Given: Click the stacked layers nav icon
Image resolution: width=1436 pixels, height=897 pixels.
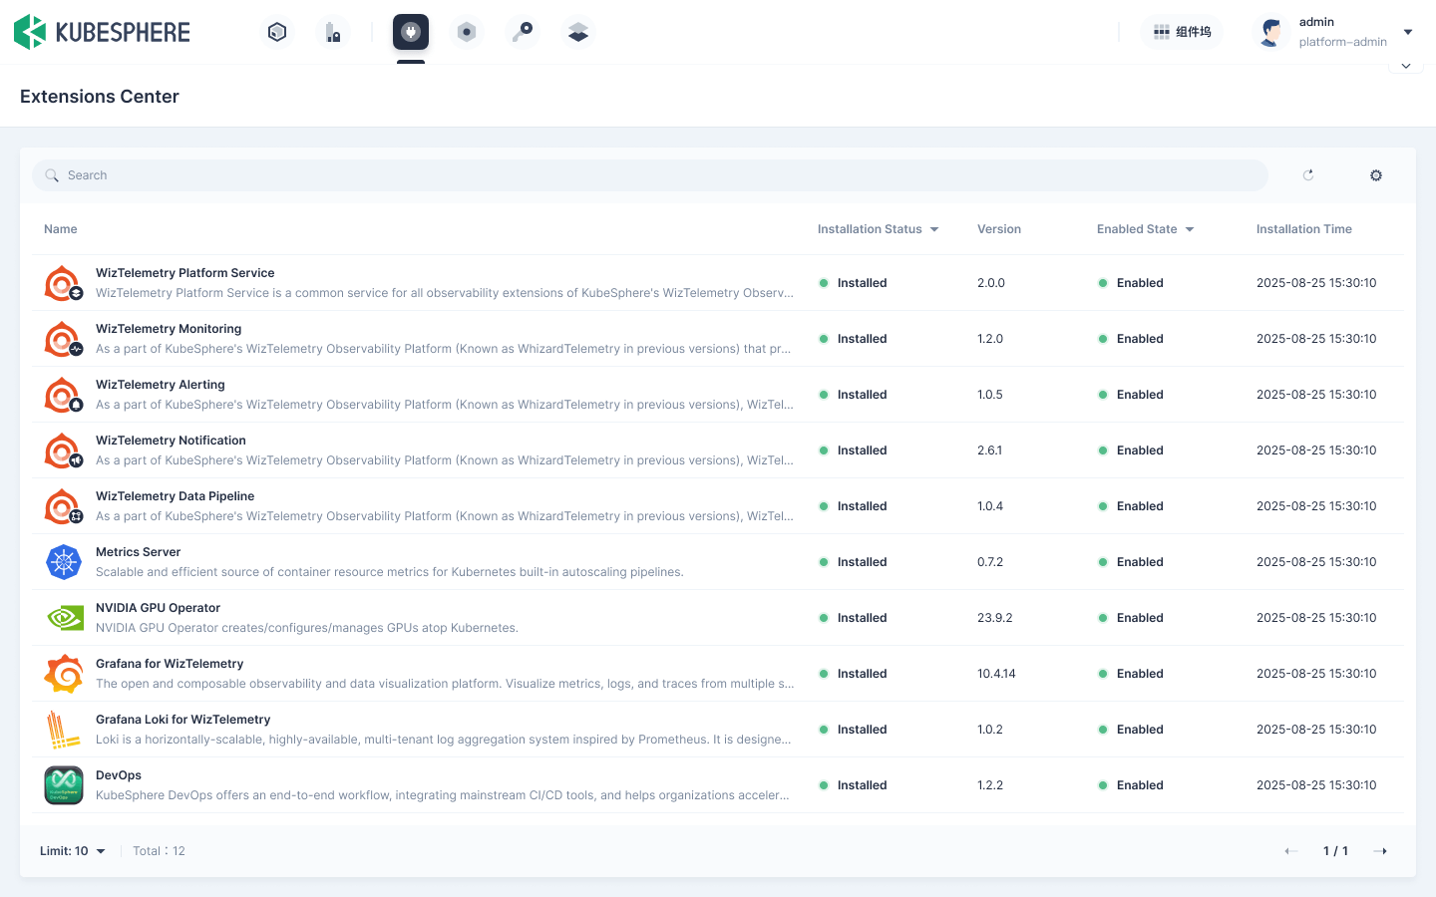Looking at the screenshot, I should pyautogui.click(x=578, y=32).
